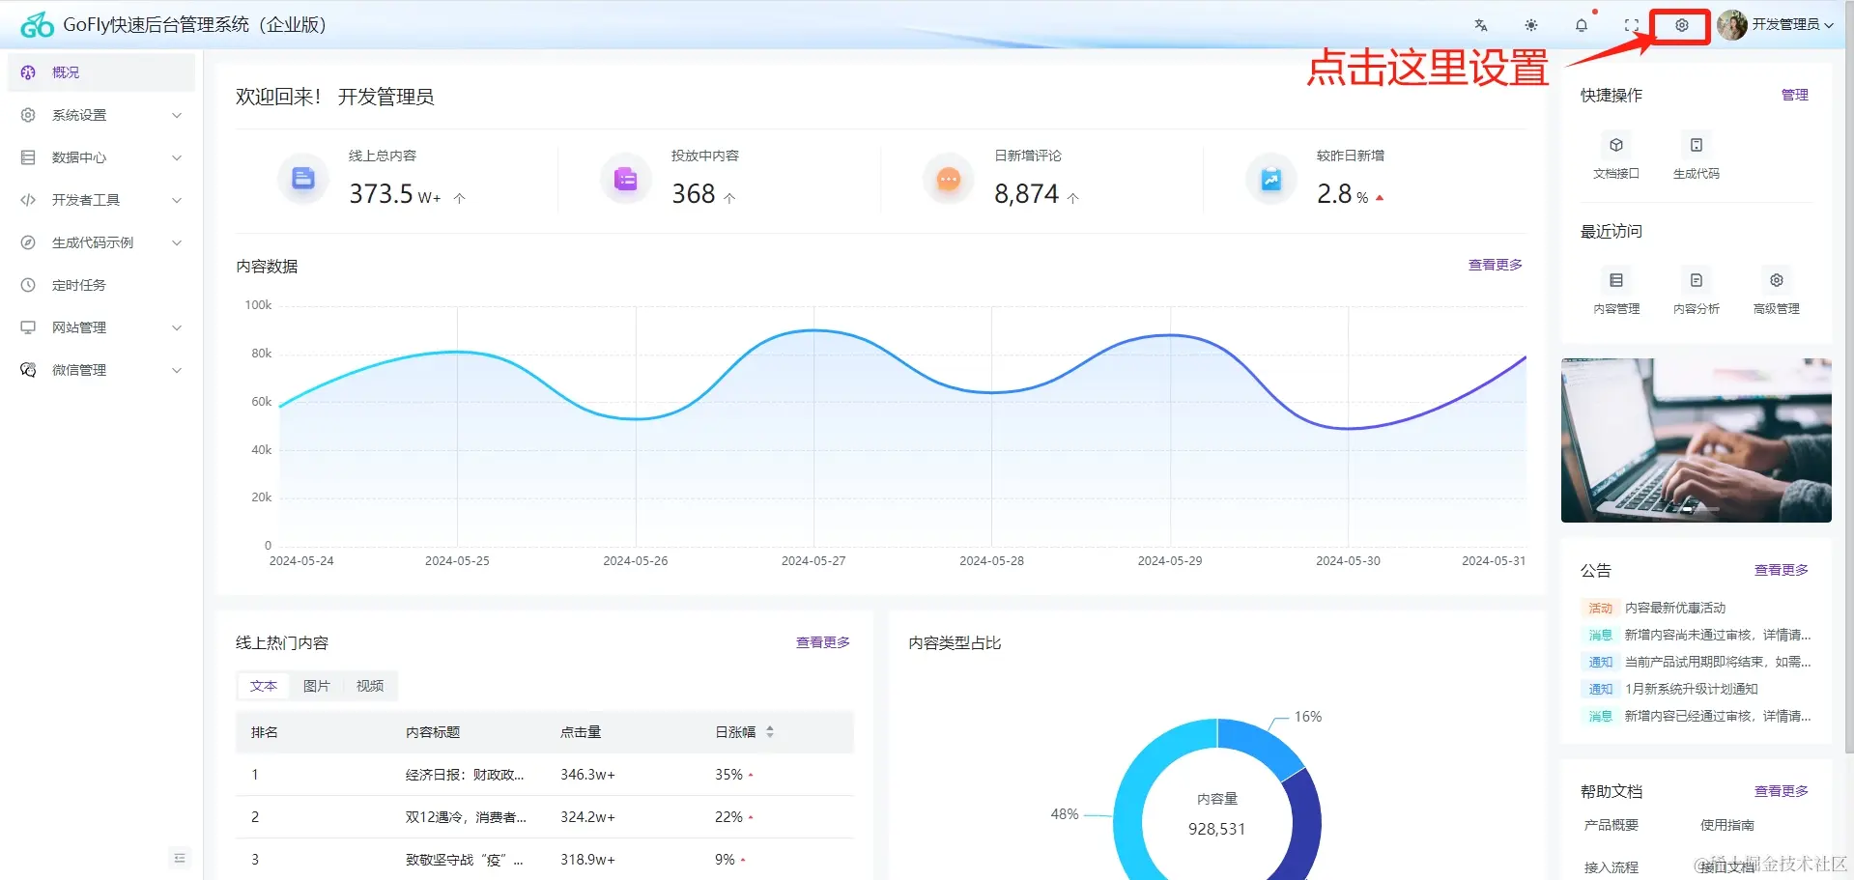The height and width of the screenshot is (880, 1854).
Task: Open the settings gear in the top bar
Action: pos(1682,25)
